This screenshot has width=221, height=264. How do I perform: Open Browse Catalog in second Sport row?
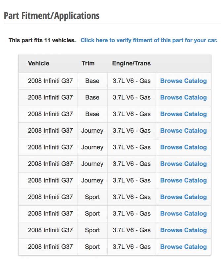[183, 214]
